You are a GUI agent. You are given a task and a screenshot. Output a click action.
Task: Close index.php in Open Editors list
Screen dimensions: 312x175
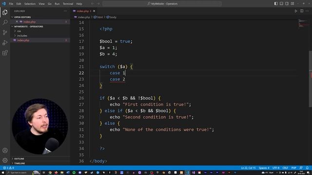17,21
